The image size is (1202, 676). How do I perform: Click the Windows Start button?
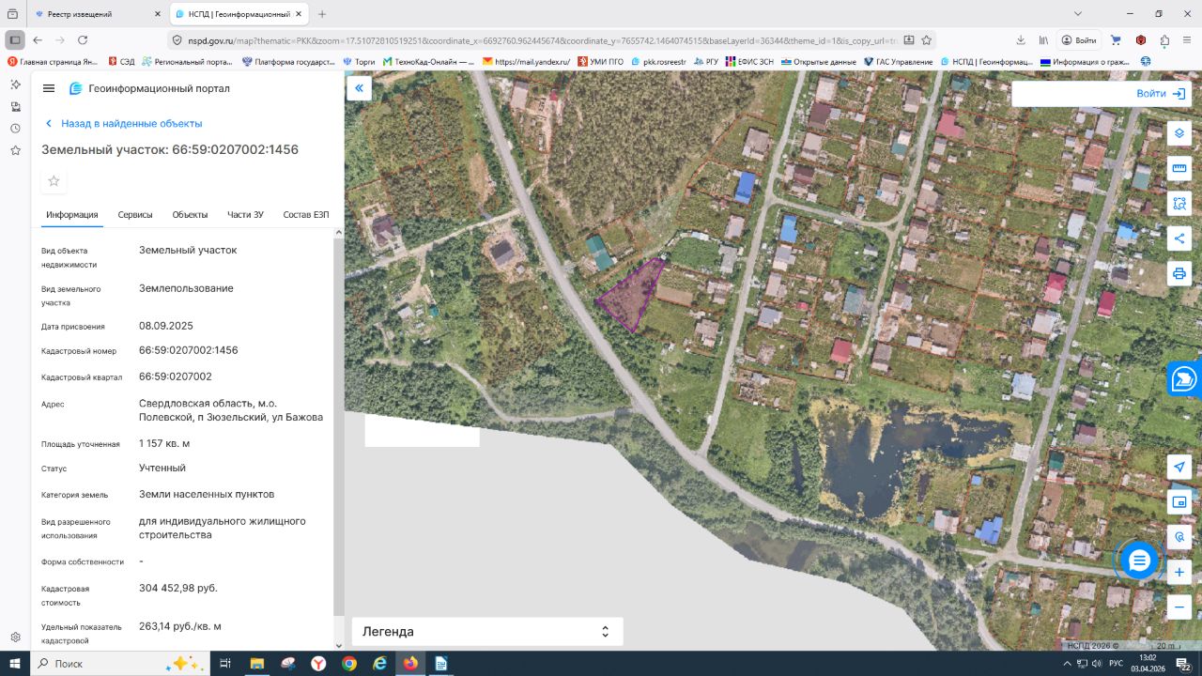[x=15, y=664]
